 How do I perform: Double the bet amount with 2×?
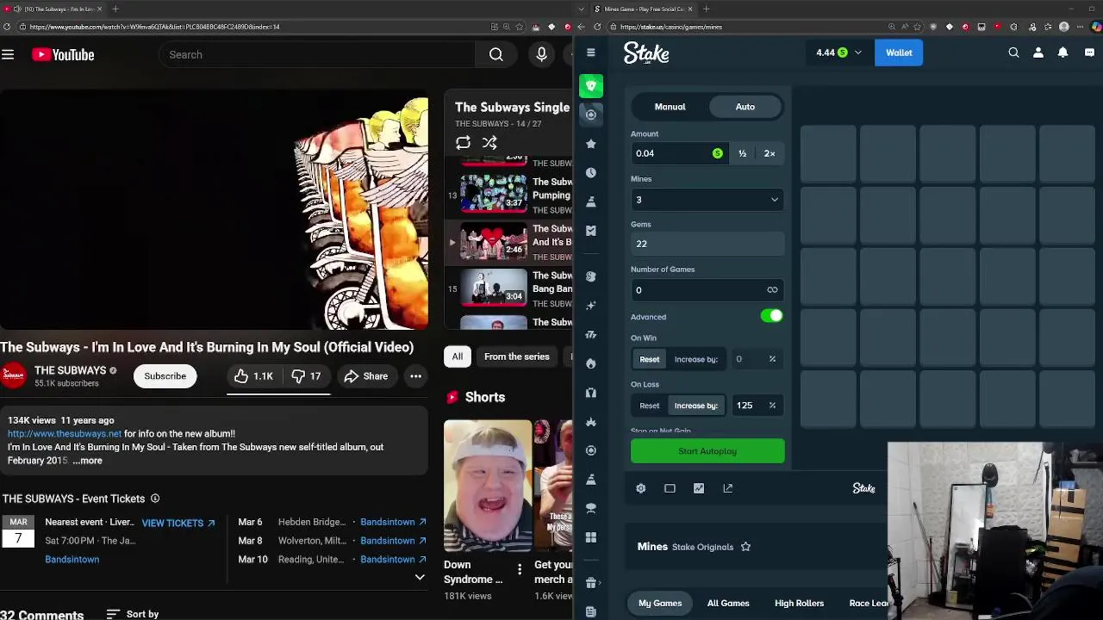770,153
